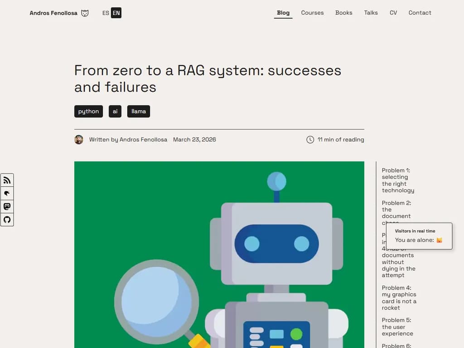Click the clock icon by reading time

point(310,140)
